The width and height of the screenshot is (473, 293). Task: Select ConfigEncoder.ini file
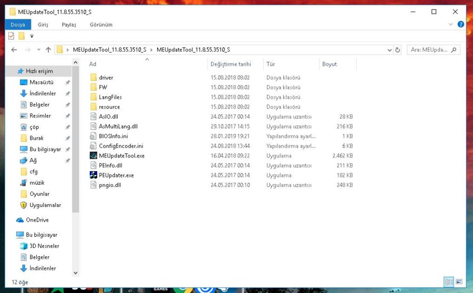tap(121, 146)
